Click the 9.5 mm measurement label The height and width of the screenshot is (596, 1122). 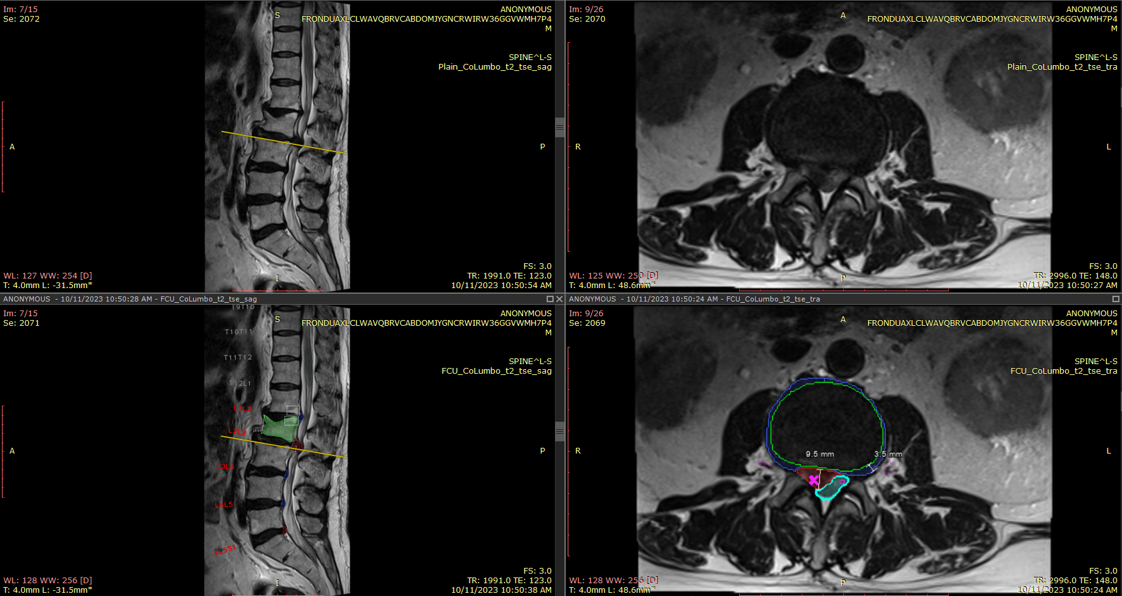820,454
